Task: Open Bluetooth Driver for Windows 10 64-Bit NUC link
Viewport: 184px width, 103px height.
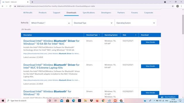Action: click(51, 42)
